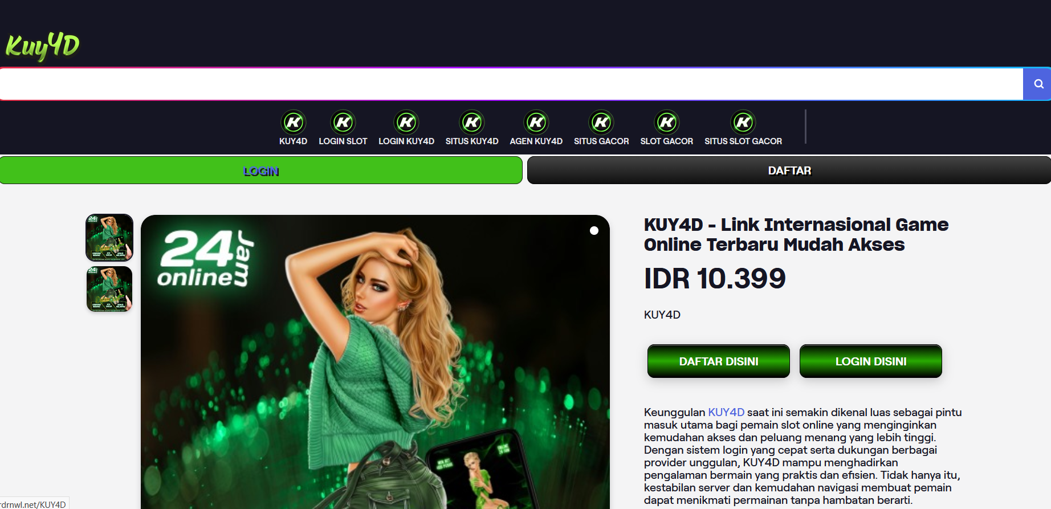Click the DAFTAR DISINI button
Screen dimensions: 1051x509
coord(719,361)
